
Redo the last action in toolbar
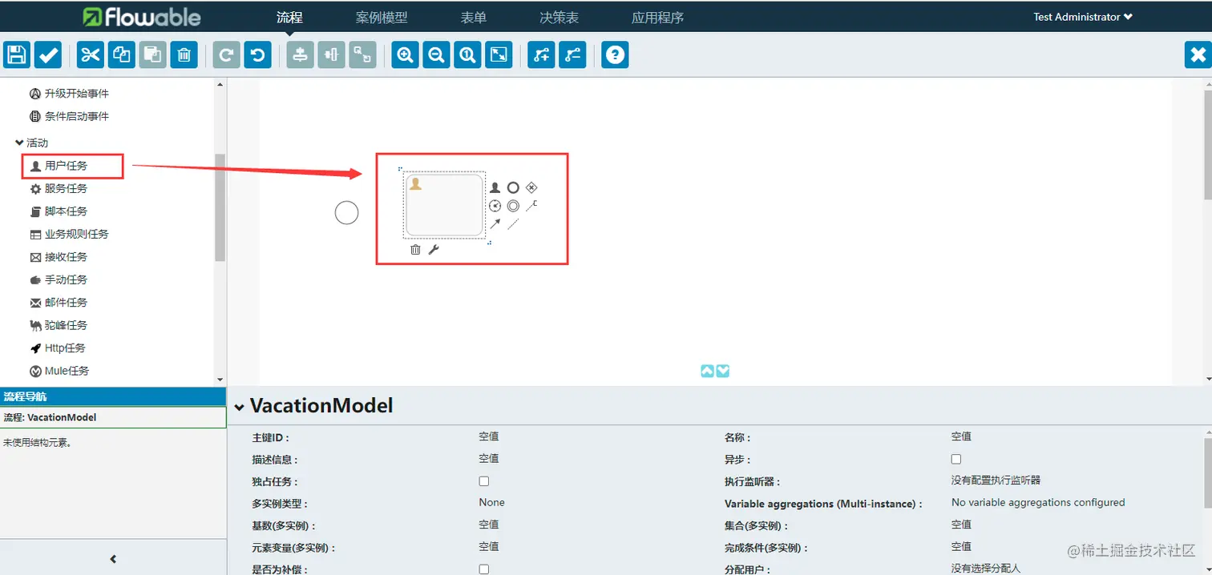tap(226, 54)
